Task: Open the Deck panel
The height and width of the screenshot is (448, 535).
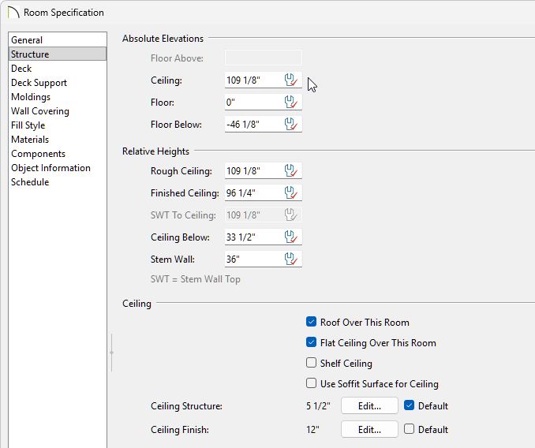Action: 58,69
